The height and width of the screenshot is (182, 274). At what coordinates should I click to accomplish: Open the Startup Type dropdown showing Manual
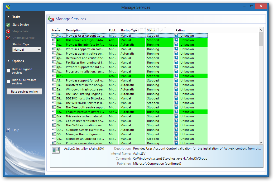(x=27, y=50)
